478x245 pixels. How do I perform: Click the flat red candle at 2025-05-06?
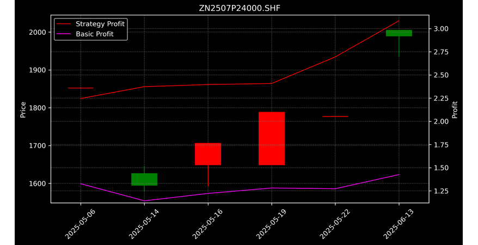(81, 88)
